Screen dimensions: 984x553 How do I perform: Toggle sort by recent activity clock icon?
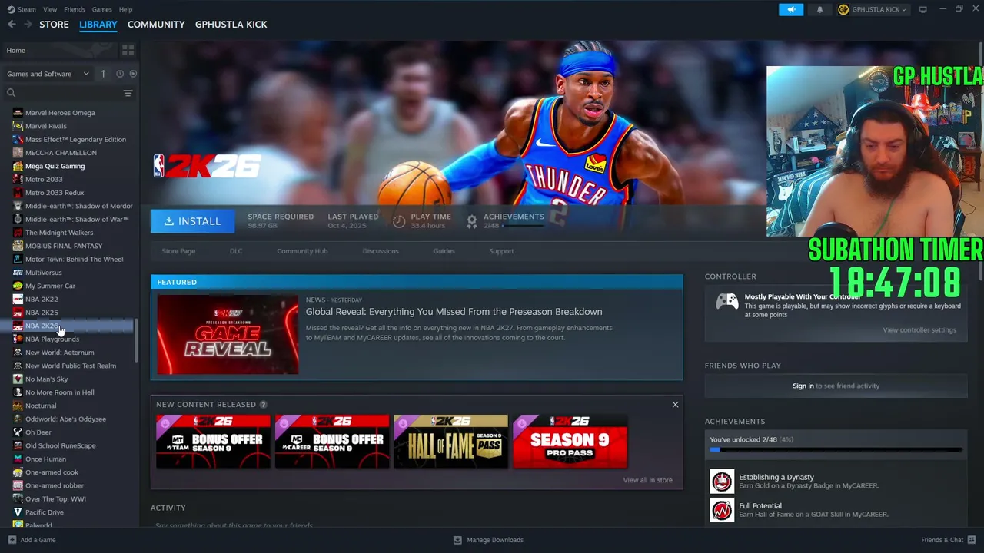click(x=120, y=74)
